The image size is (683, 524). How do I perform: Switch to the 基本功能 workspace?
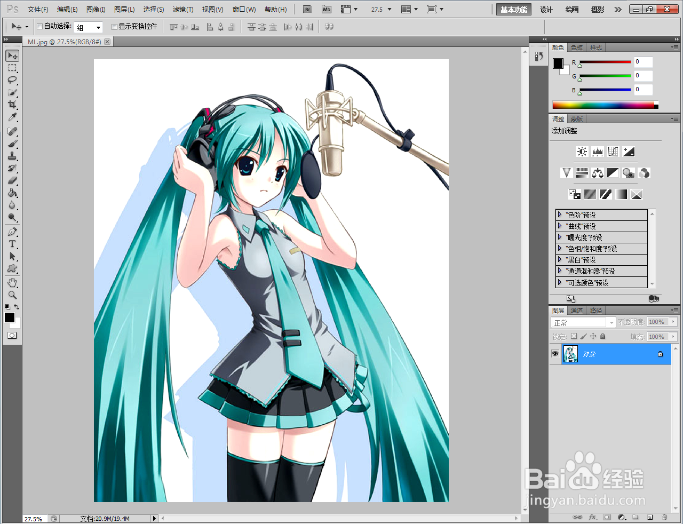point(514,10)
